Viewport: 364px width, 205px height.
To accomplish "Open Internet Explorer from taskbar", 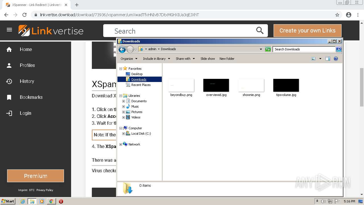I will click(x=23, y=201).
